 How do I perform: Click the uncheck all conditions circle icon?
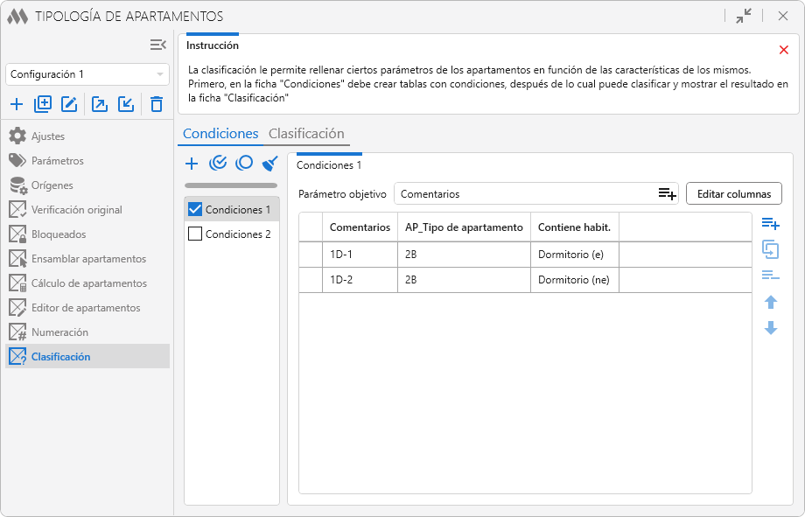click(x=245, y=163)
